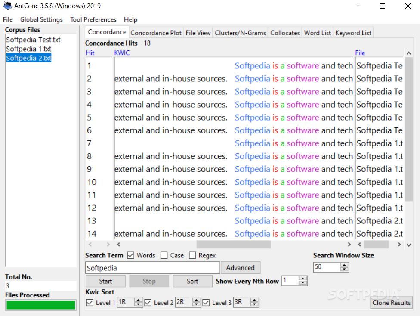Click the Level 1 sort value field
This screenshot has height=316, width=420.
click(x=126, y=302)
